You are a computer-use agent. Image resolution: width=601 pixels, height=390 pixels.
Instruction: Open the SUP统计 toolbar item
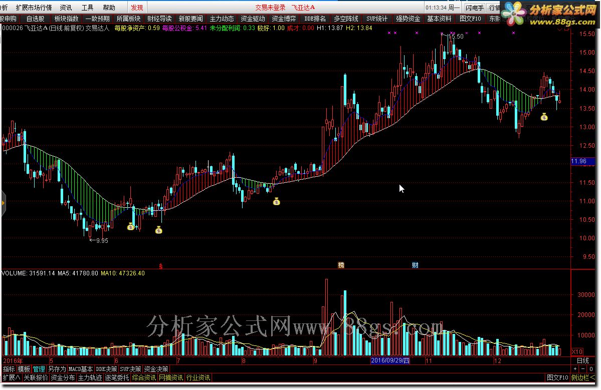(377, 19)
